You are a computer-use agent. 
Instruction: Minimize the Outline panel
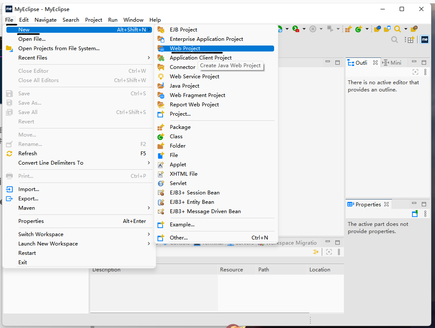[x=414, y=62]
